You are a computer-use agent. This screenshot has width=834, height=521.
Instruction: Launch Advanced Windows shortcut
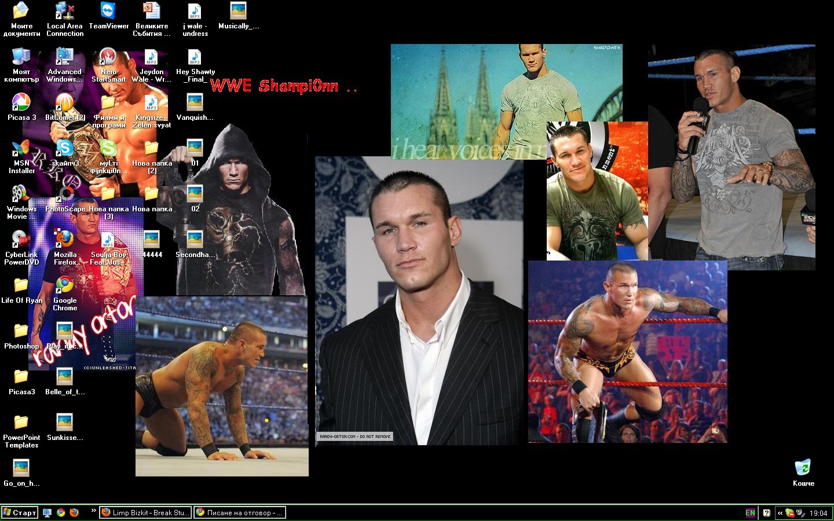click(65, 65)
